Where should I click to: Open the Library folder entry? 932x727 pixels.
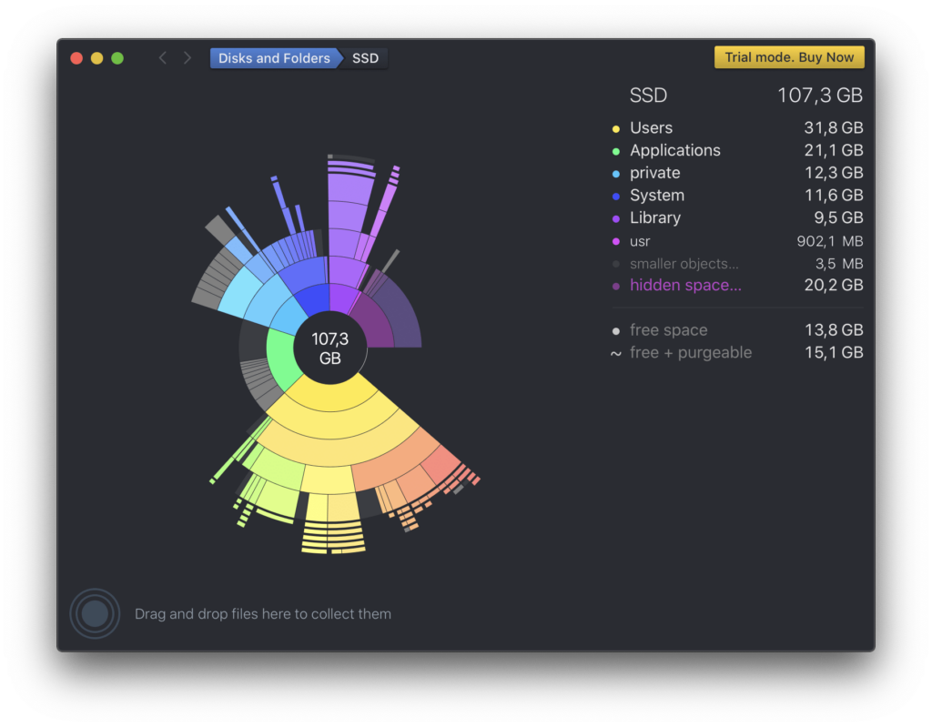click(x=654, y=218)
